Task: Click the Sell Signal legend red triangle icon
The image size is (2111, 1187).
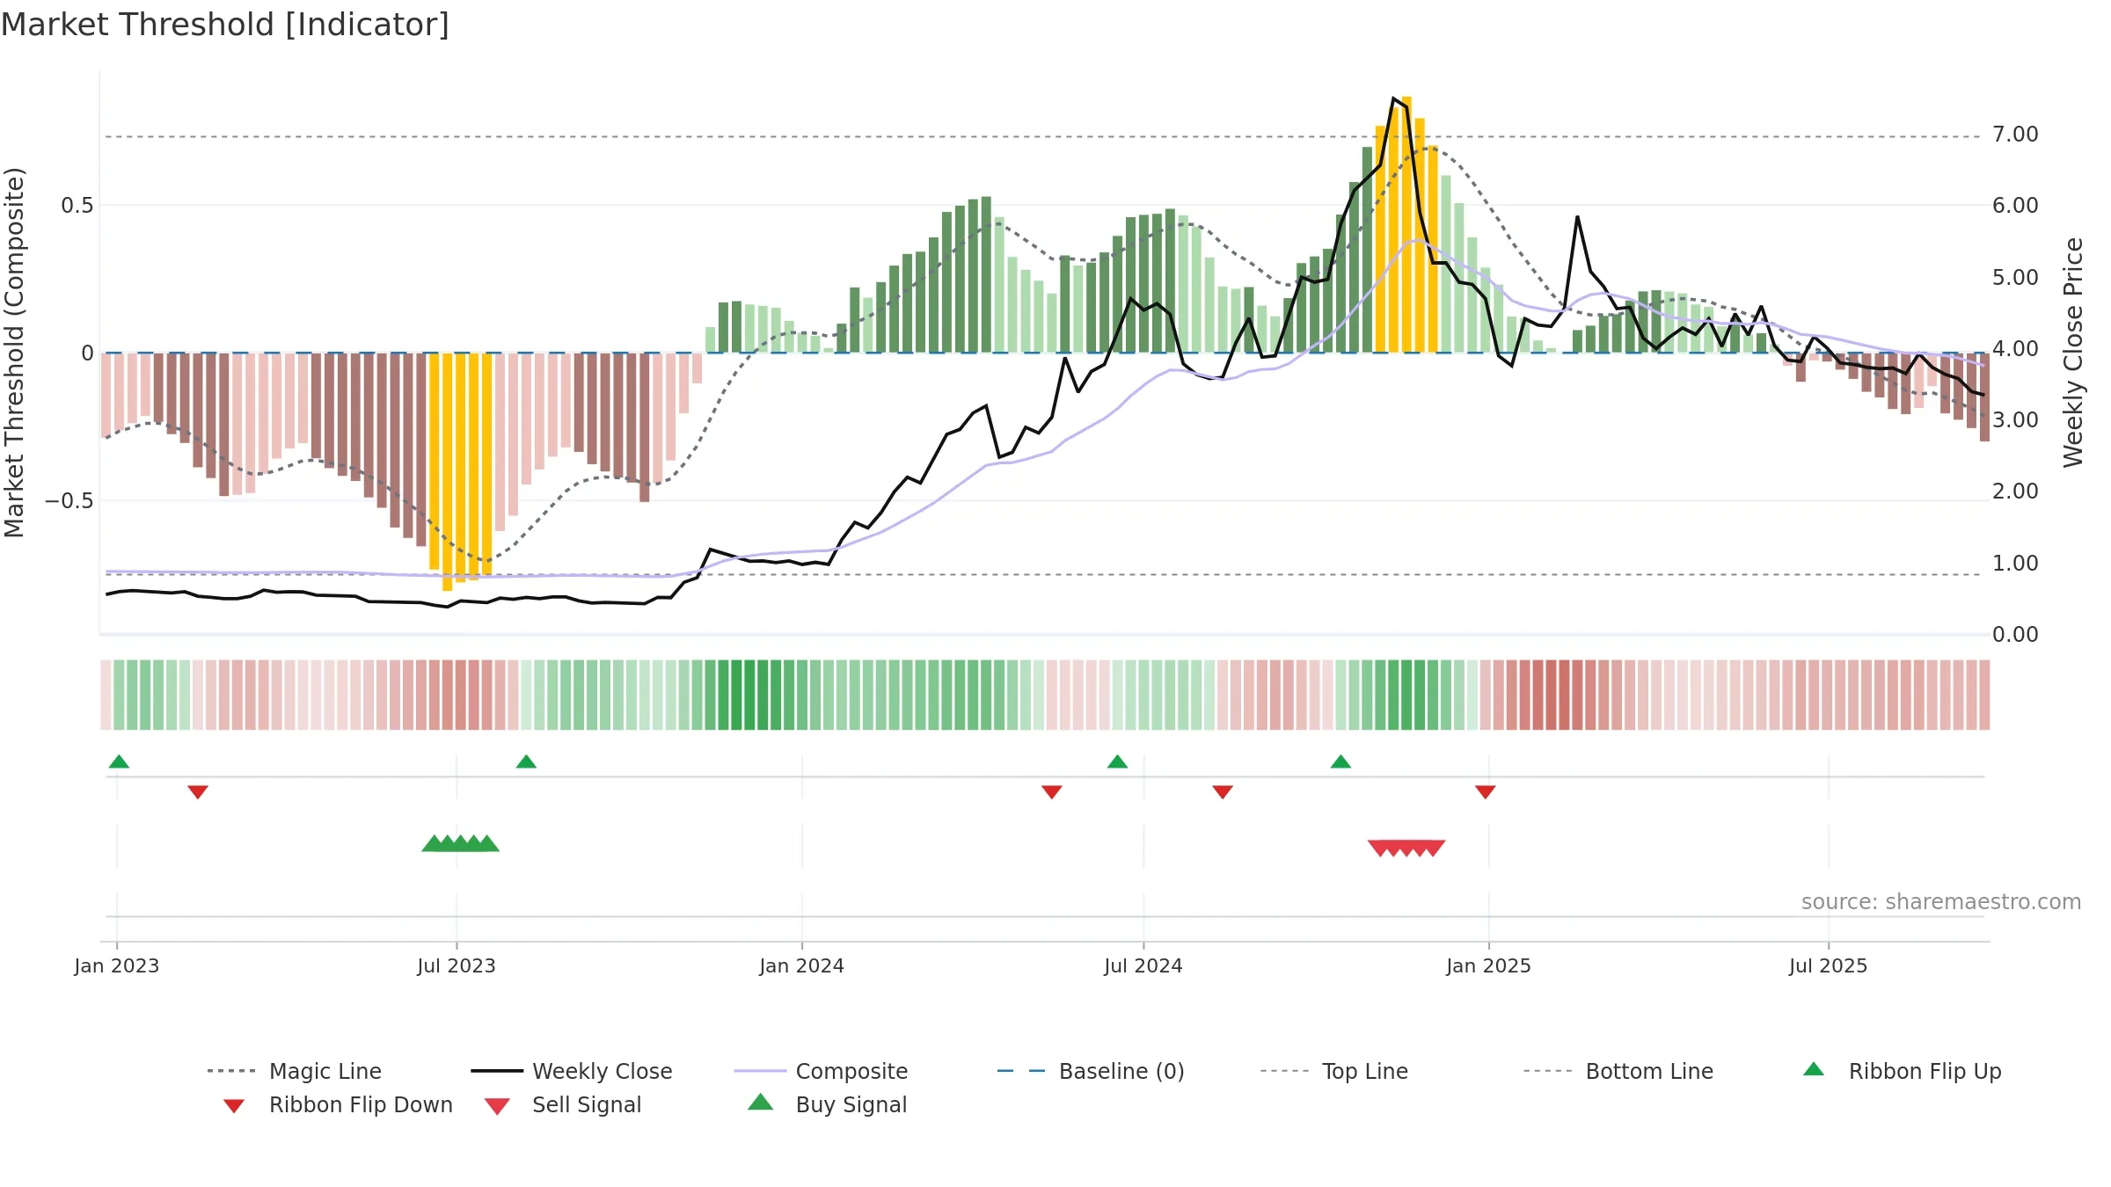Action: point(497,1106)
